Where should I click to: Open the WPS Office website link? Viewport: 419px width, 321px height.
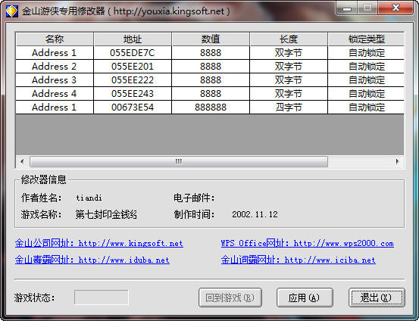pyautogui.click(x=308, y=243)
